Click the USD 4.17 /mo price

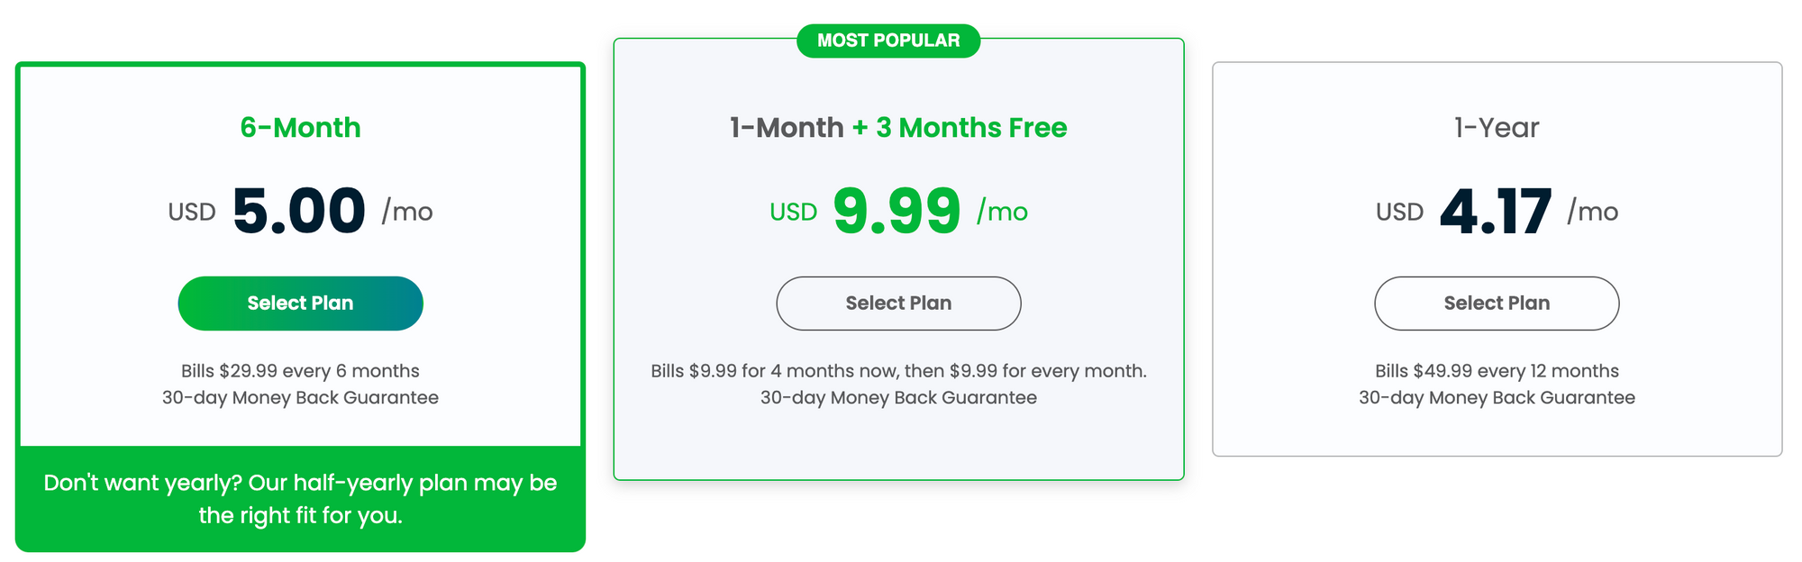1497,212
